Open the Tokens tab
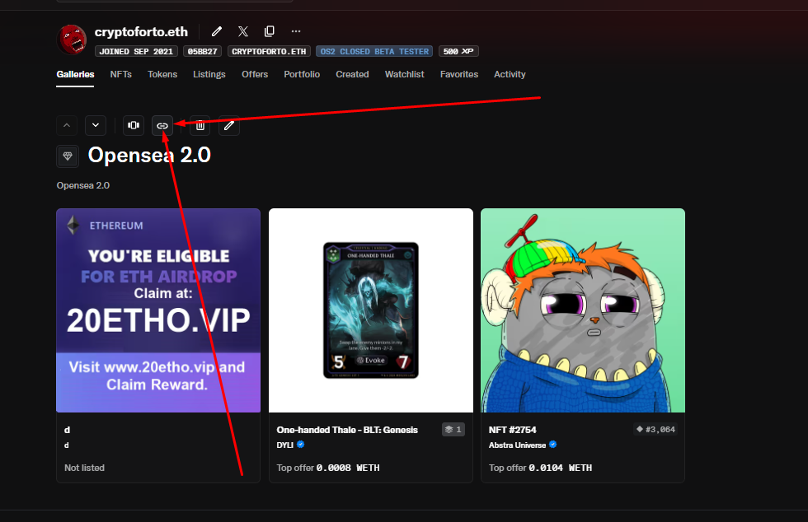 [x=162, y=75]
